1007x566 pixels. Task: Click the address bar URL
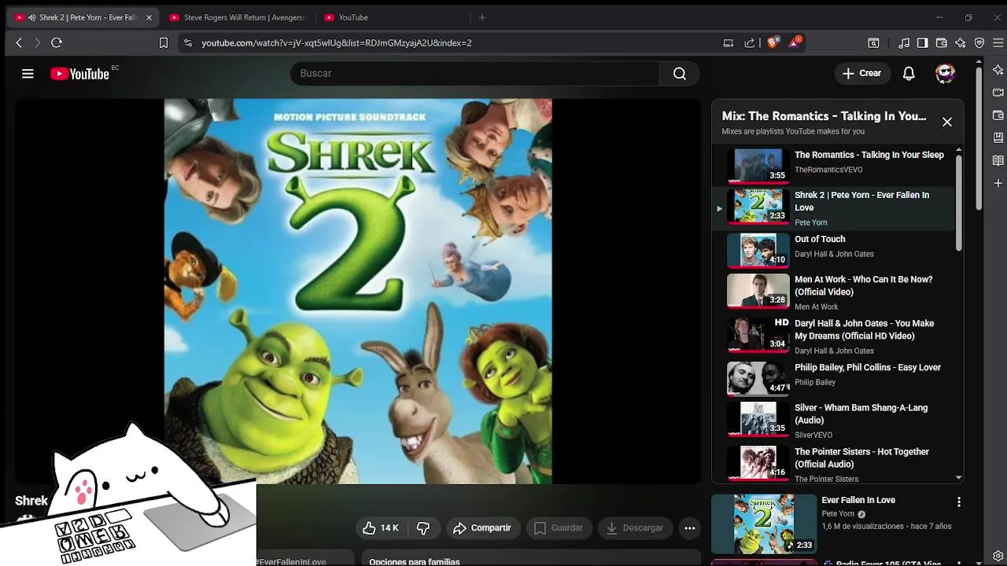[x=337, y=43]
